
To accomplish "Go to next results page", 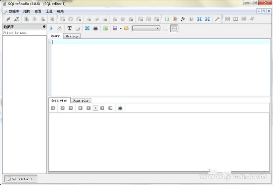I will point(102,108).
